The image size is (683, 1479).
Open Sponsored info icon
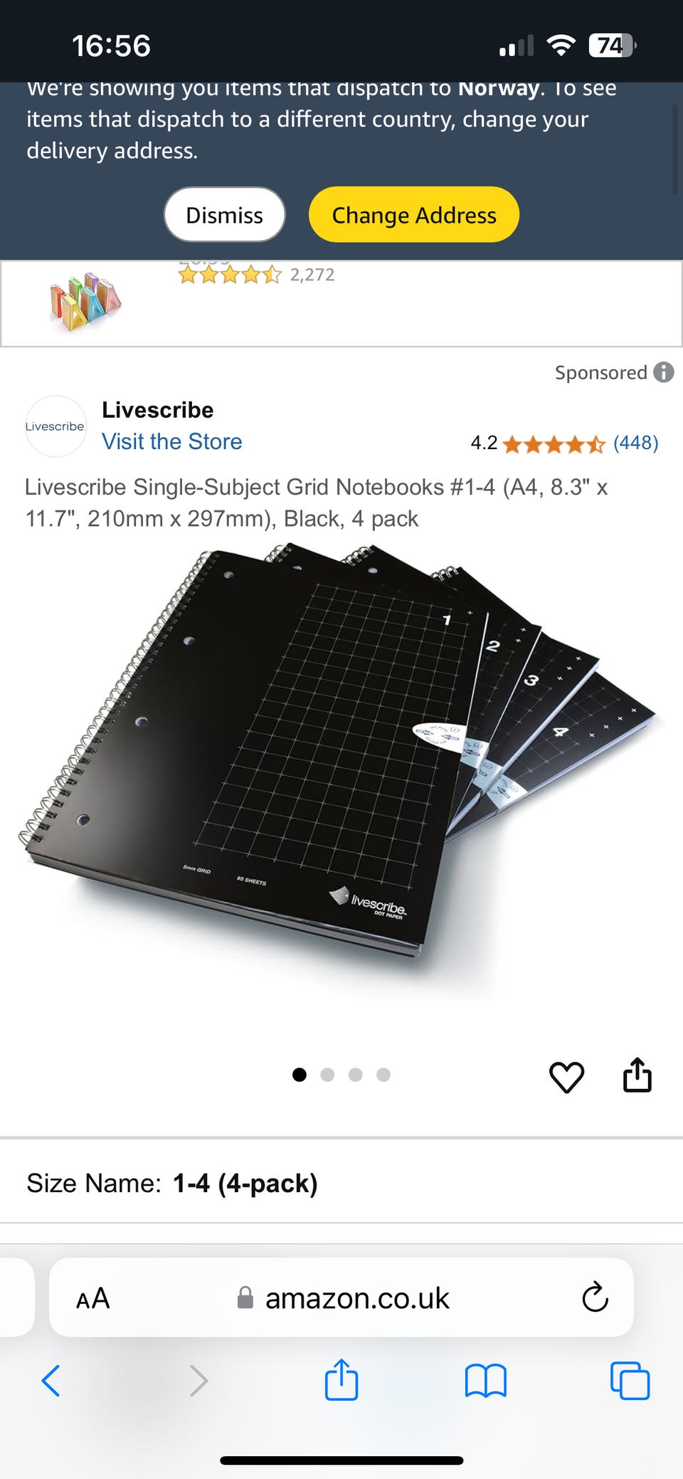663,372
